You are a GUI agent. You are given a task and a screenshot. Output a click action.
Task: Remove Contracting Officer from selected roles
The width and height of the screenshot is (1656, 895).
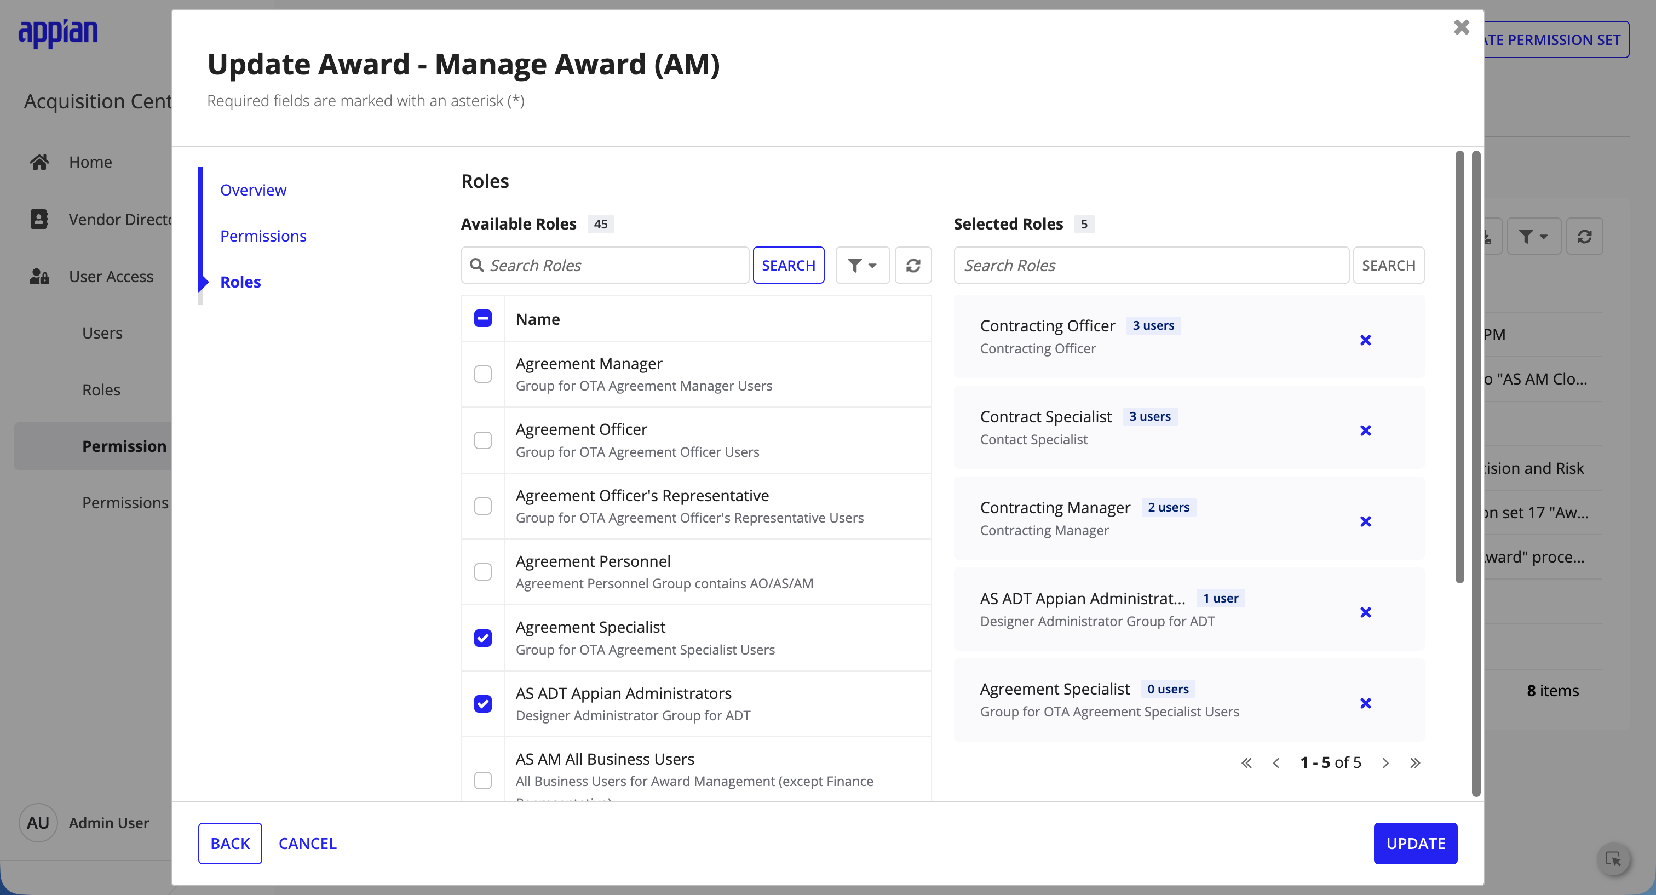pyautogui.click(x=1365, y=340)
